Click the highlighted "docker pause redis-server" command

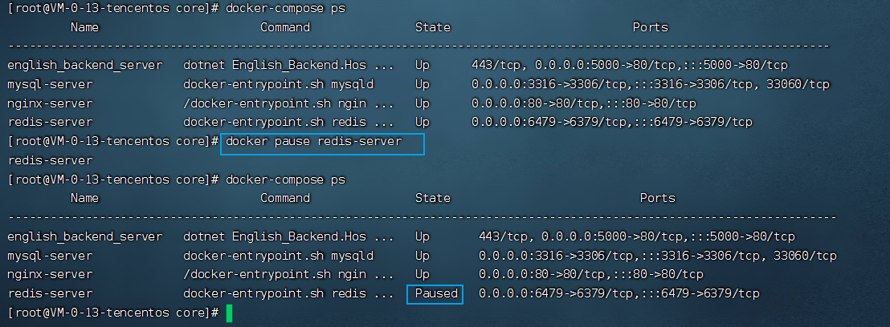click(325, 141)
